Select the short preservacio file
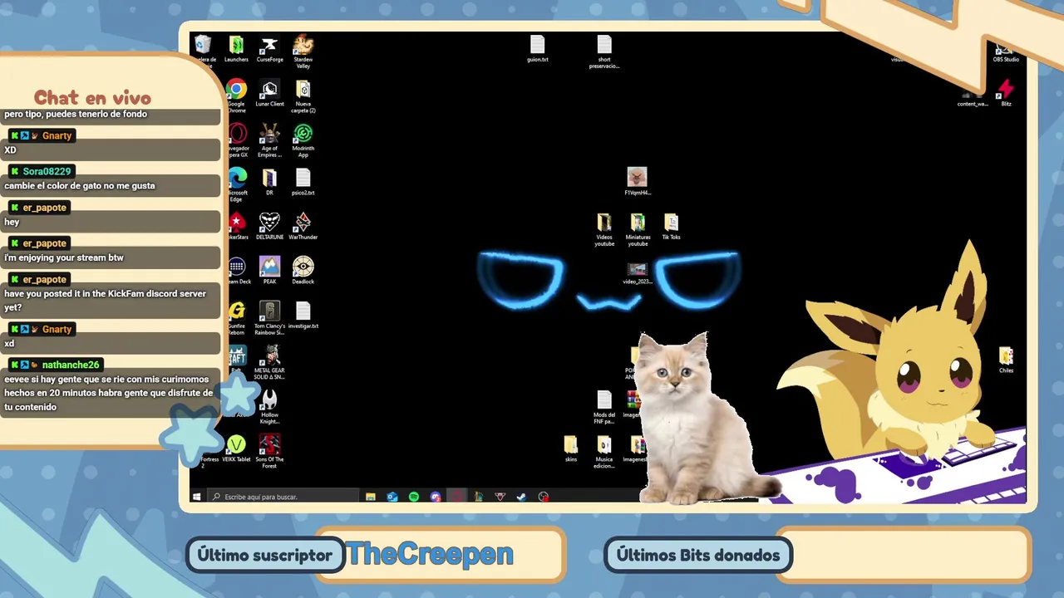 (604, 51)
